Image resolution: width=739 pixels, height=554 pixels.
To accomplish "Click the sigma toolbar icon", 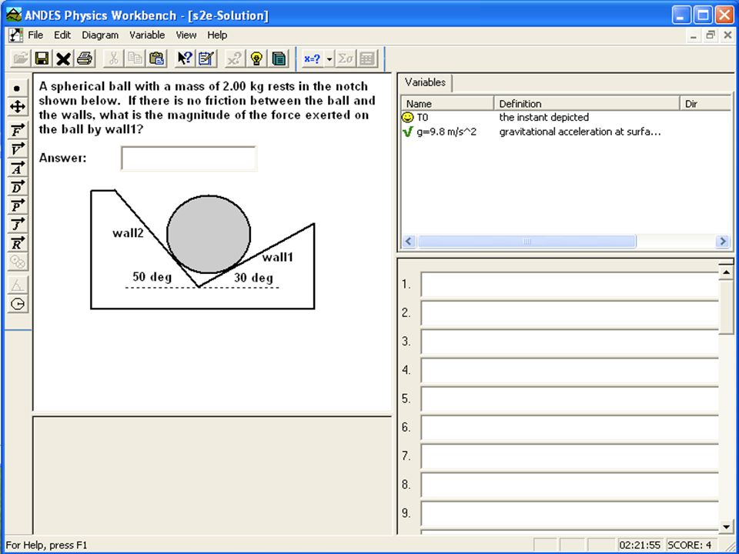I will pyautogui.click(x=346, y=59).
